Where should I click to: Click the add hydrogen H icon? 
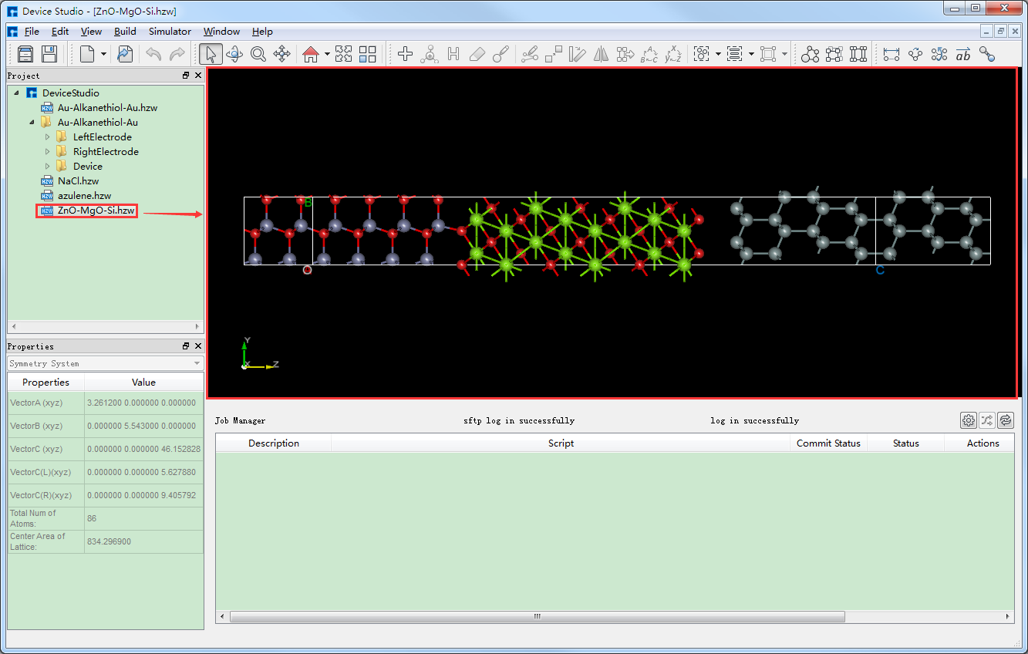click(x=453, y=54)
